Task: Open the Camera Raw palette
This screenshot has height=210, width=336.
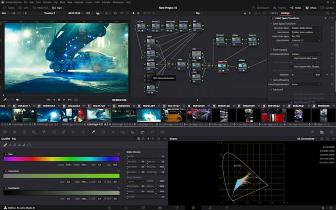Action: 5,132
